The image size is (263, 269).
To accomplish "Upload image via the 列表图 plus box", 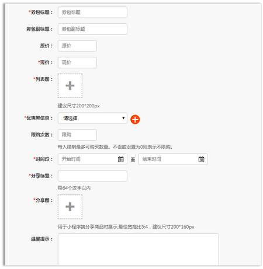I will click(x=70, y=86).
